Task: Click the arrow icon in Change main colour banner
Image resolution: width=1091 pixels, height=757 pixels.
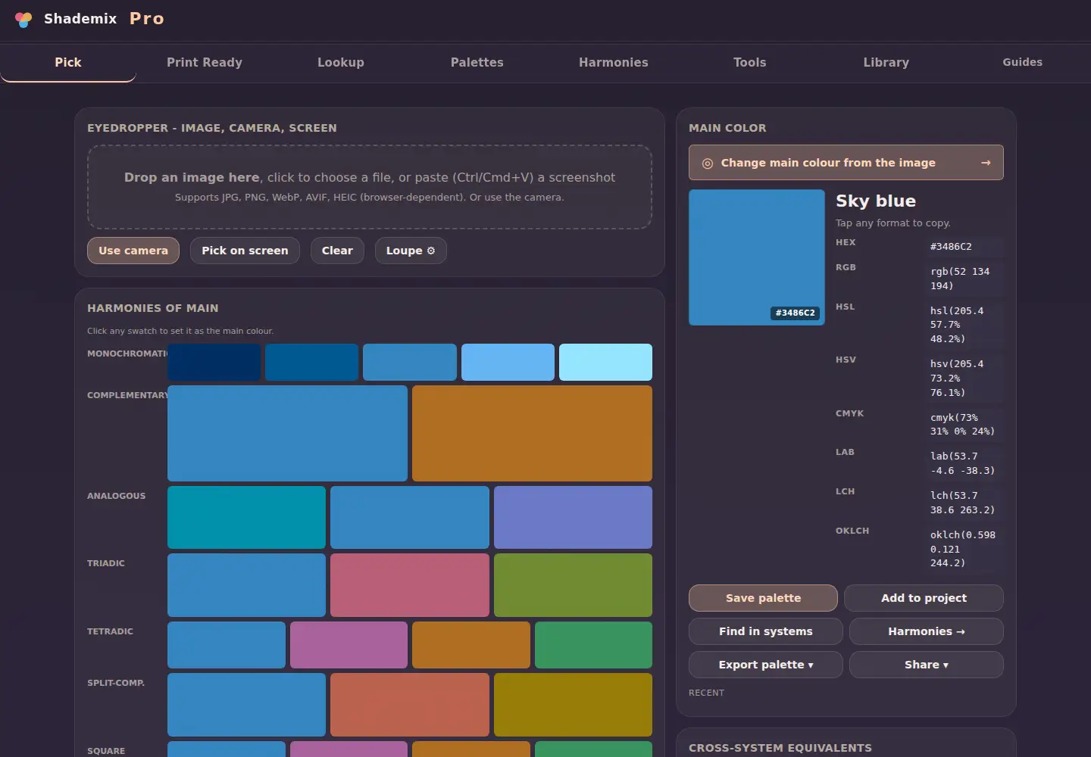Action: coord(986,163)
